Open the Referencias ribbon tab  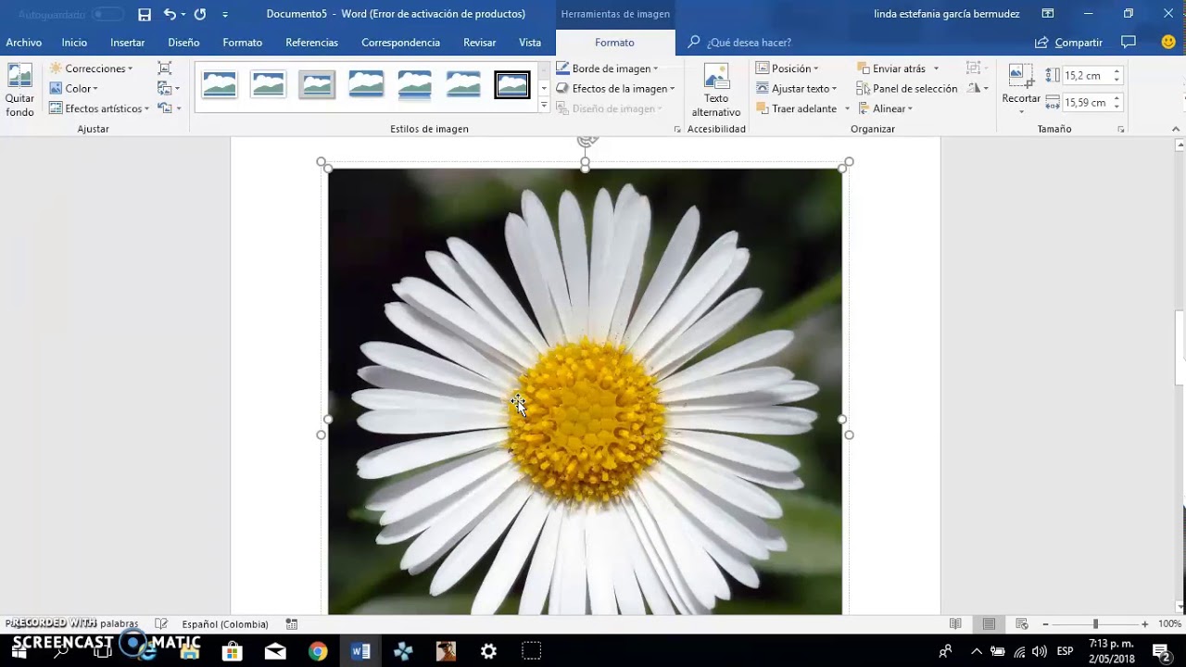(311, 42)
